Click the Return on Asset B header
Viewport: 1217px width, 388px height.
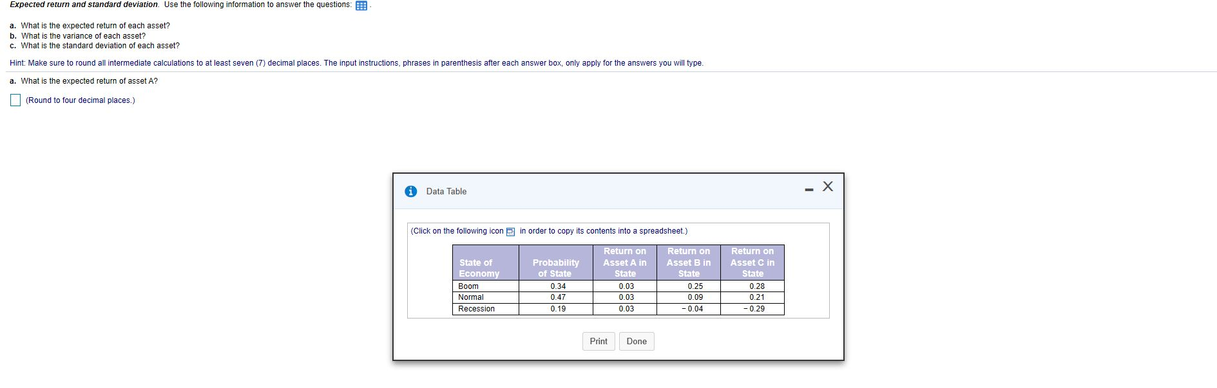688,263
